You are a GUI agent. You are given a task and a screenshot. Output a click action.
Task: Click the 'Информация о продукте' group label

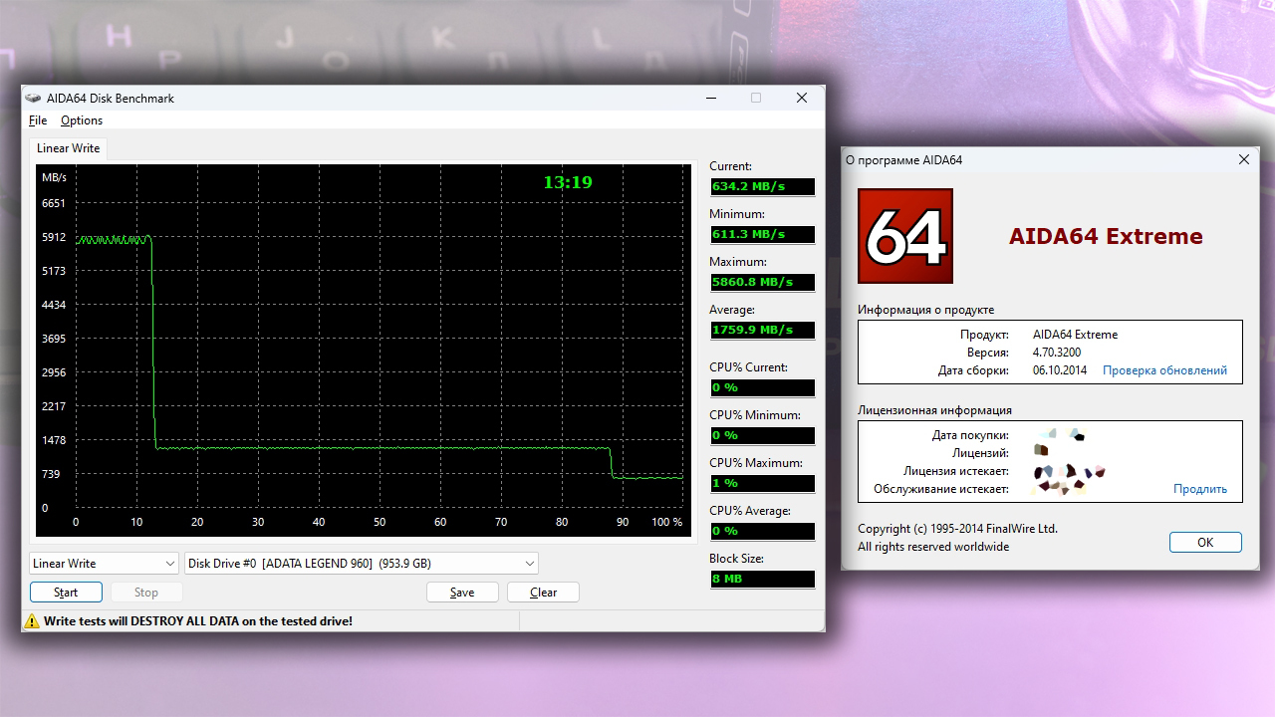coord(926,310)
